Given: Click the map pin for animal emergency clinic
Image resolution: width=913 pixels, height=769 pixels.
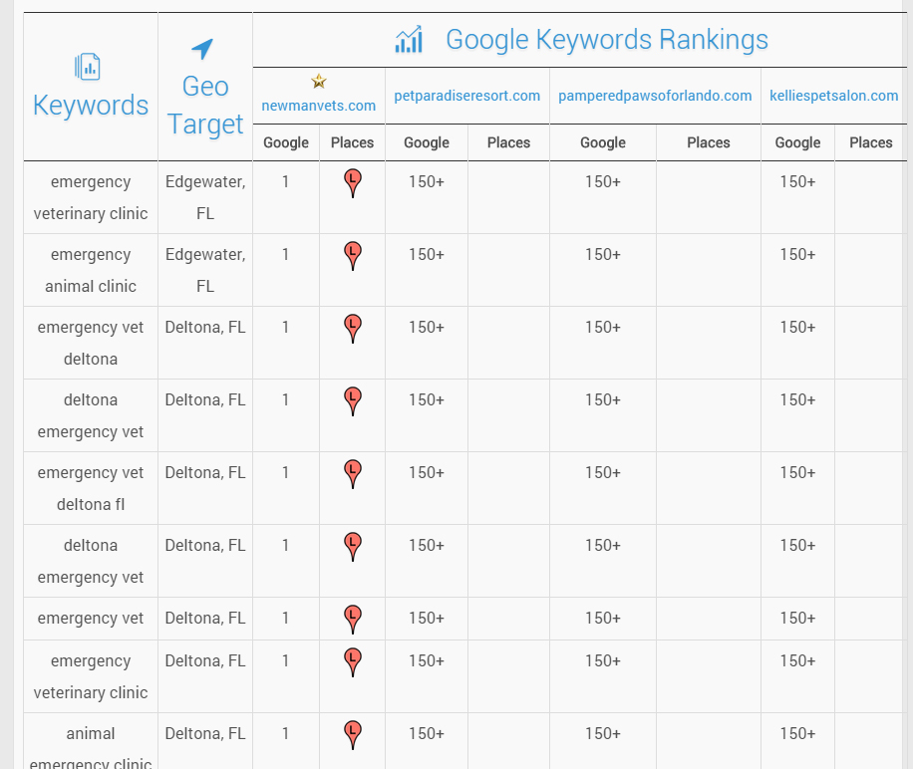Looking at the screenshot, I should pyautogui.click(x=352, y=735).
